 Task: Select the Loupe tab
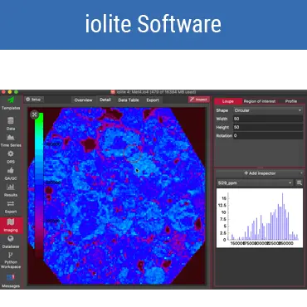(x=228, y=101)
